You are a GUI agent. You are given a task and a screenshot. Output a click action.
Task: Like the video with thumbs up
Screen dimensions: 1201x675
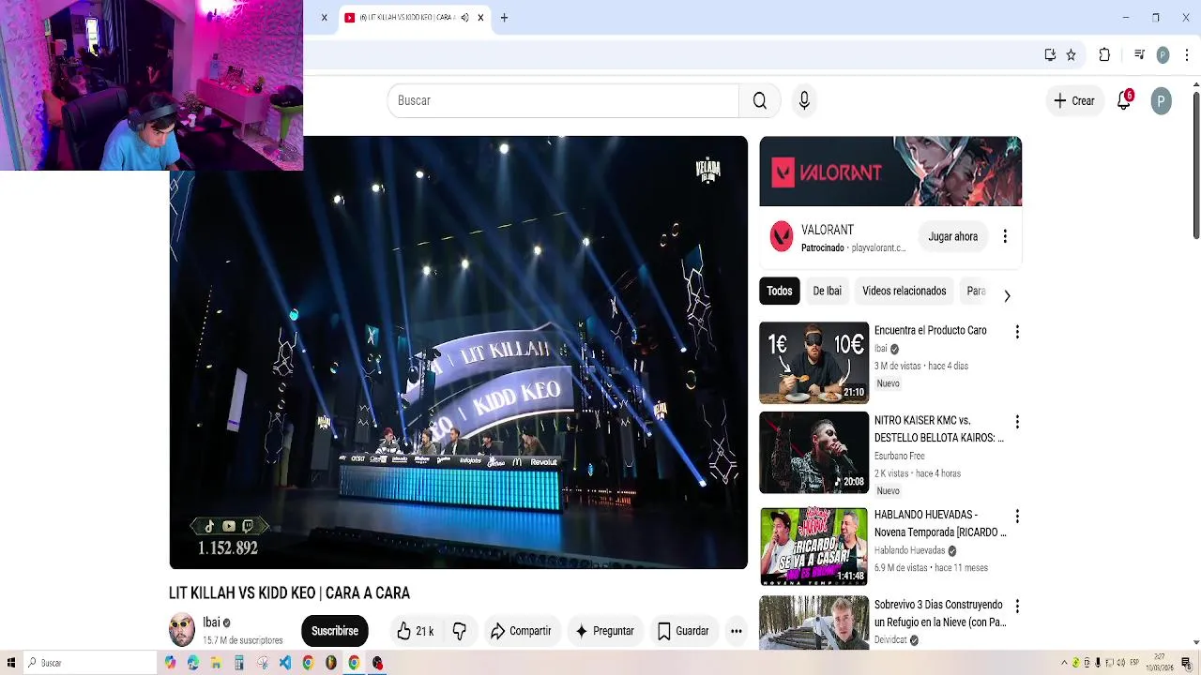click(x=415, y=631)
